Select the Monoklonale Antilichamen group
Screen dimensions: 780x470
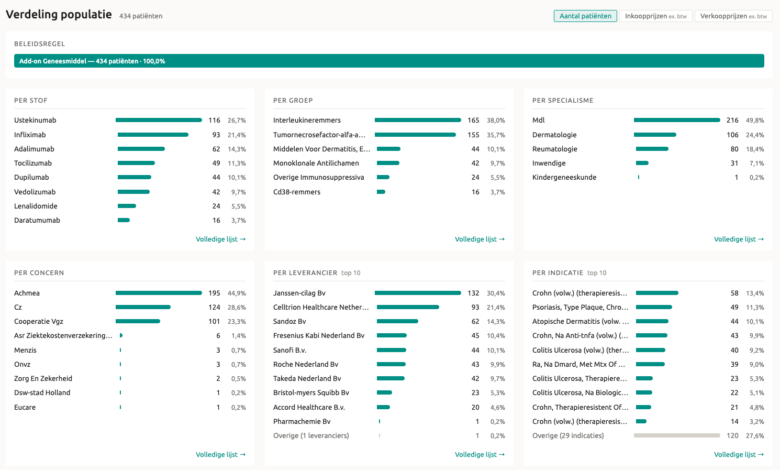click(389, 163)
